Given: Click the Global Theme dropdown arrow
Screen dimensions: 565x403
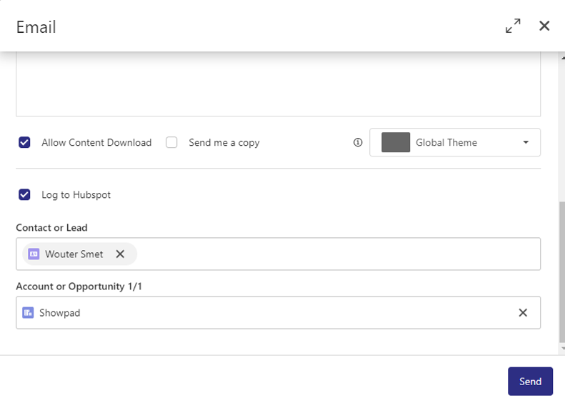Looking at the screenshot, I should point(526,142).
